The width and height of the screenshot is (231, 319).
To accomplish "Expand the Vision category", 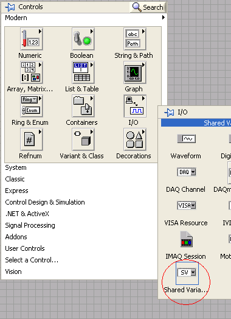I will [x=13, y=272].
